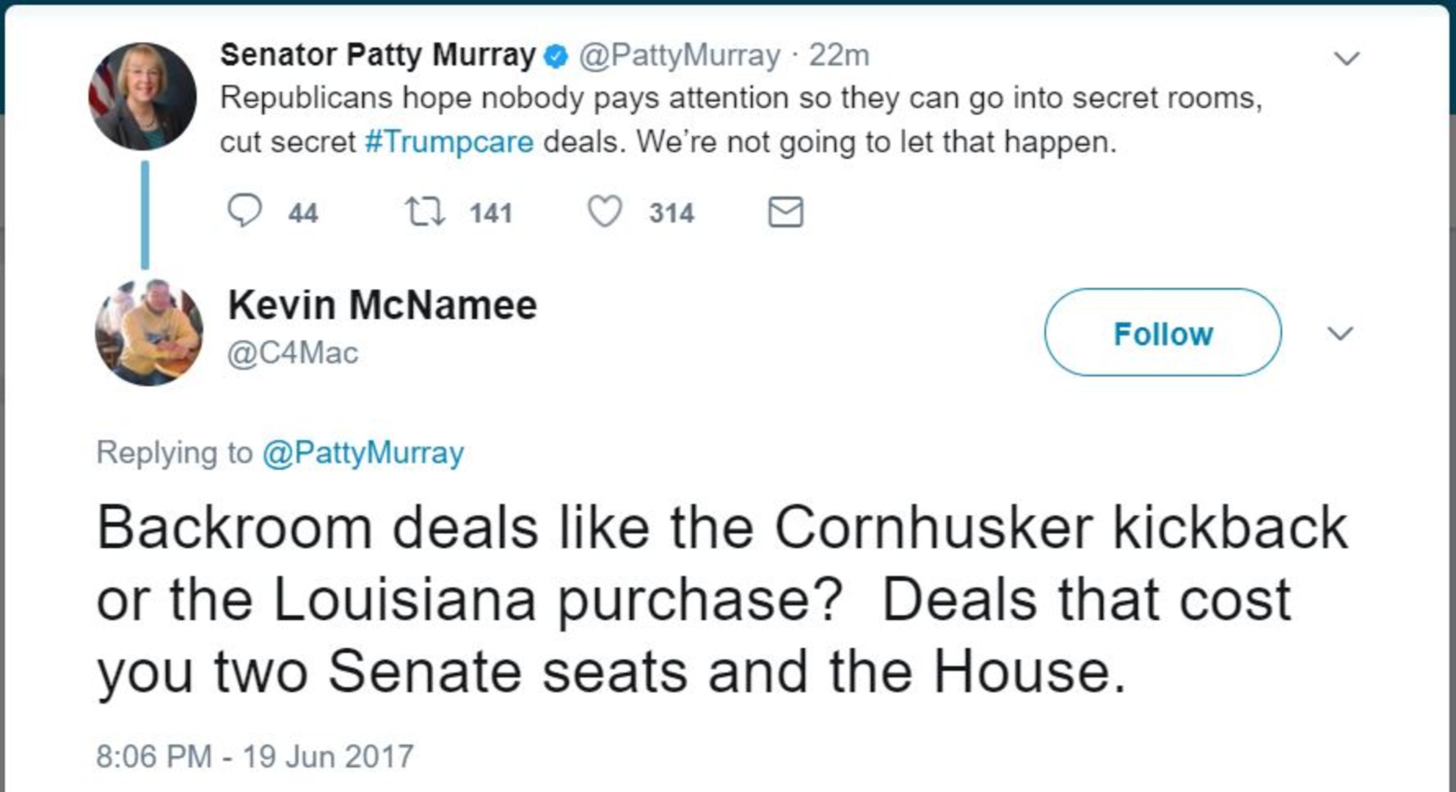
Task: Click the blue verified badge
Action: point(555,56)
